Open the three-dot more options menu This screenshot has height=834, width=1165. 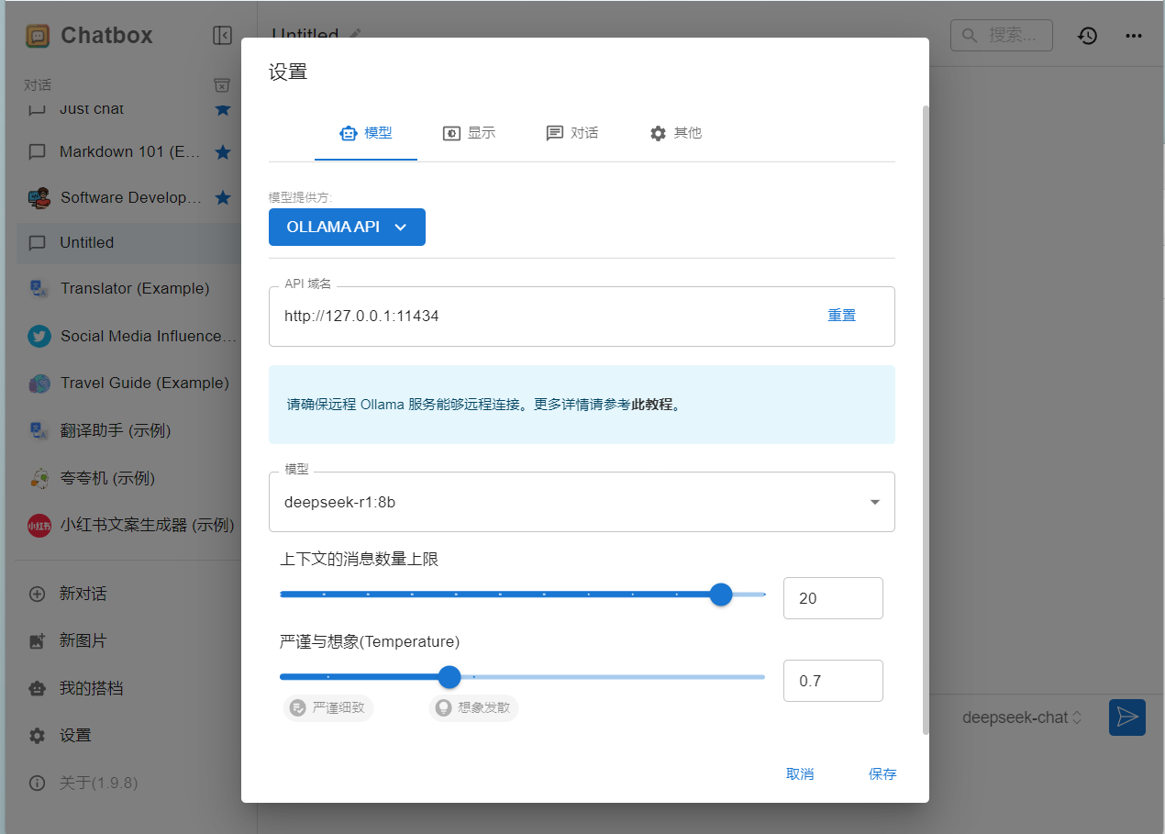click(1134, 36)
